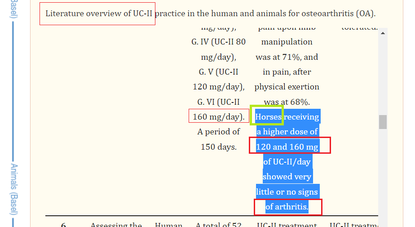Click the "G. IV (UC-II 80" text

(219, 42)
